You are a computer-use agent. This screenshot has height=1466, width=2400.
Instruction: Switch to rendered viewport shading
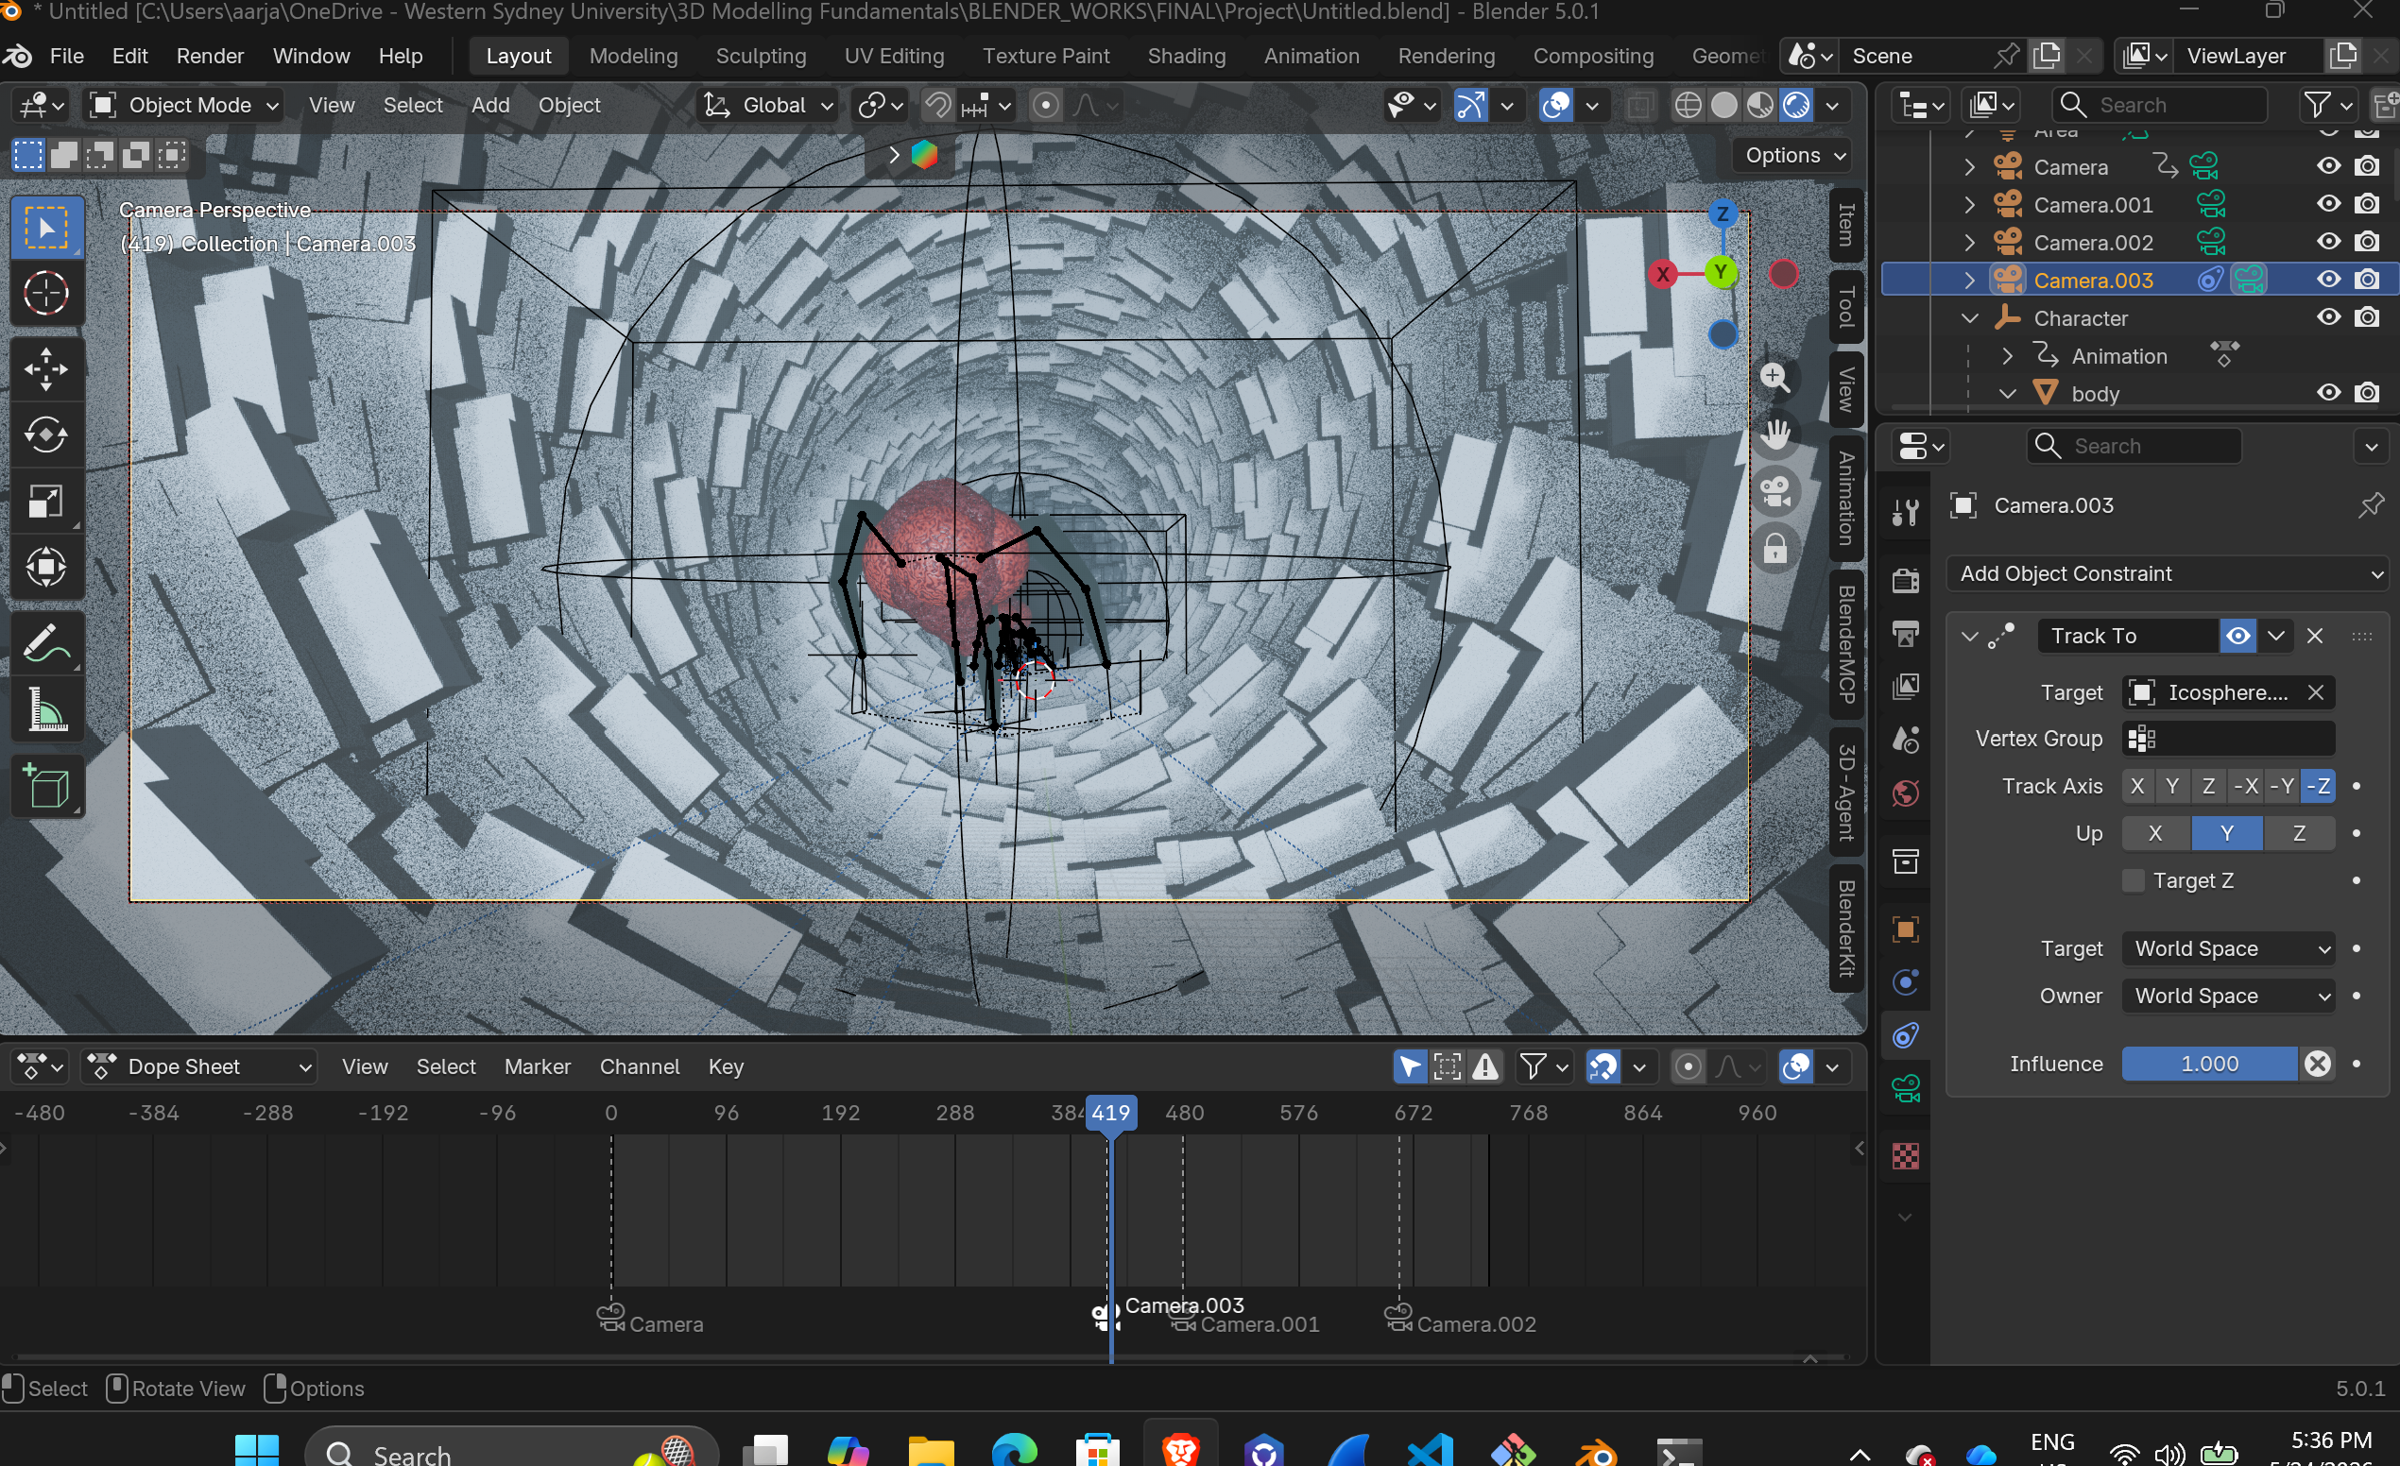[1796, 105]
